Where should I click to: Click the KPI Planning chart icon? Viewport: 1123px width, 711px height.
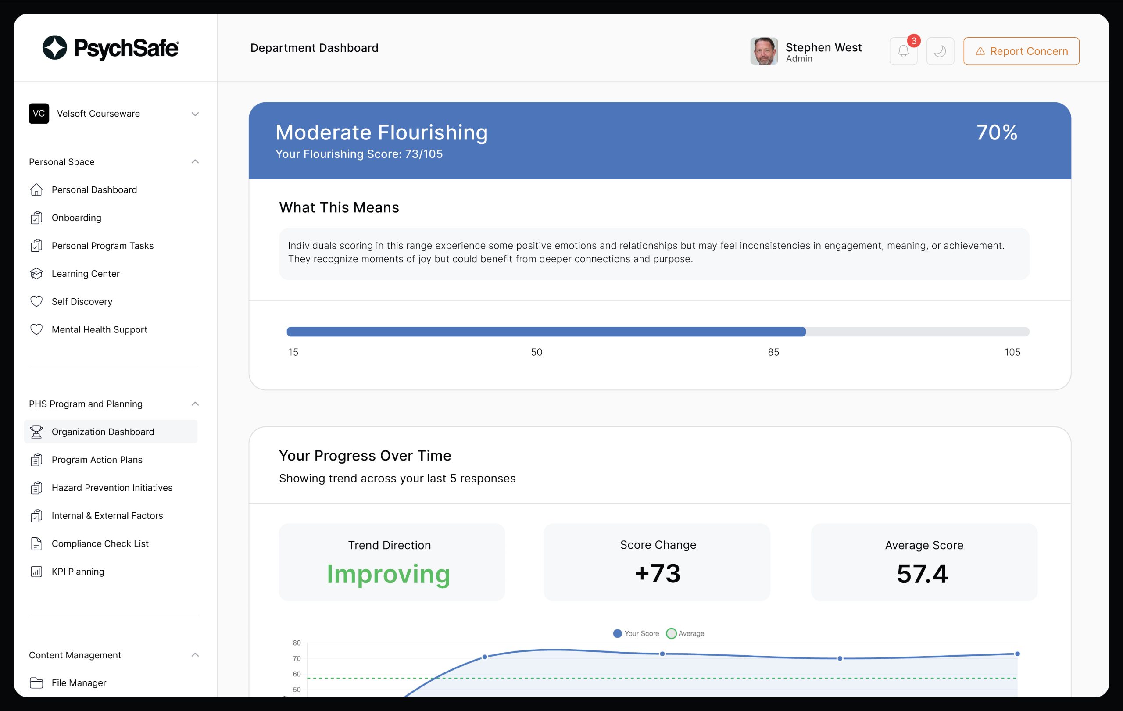pos(36,572)
